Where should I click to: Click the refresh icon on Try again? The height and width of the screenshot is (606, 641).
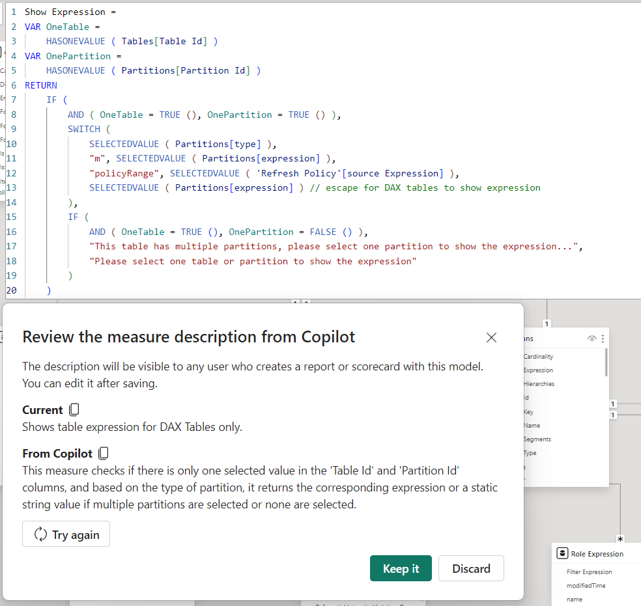click(x=39, y=534)
